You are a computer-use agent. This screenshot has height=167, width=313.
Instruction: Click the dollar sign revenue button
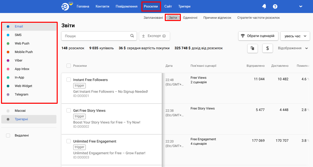(x=268, y=48)
